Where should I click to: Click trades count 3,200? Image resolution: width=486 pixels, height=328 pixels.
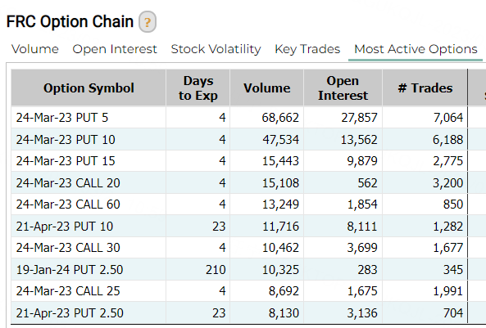[x=447, y=183]
